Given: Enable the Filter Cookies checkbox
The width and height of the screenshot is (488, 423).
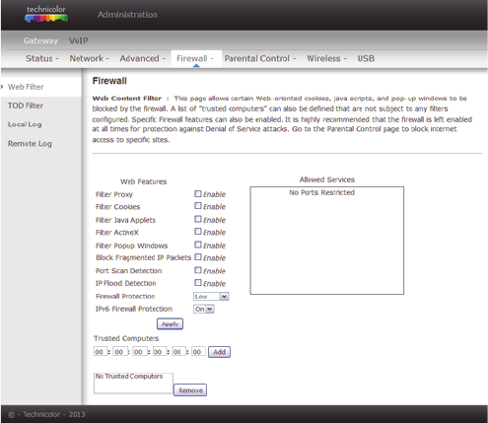Looking at the screenshot, I should tap(198, 206).
